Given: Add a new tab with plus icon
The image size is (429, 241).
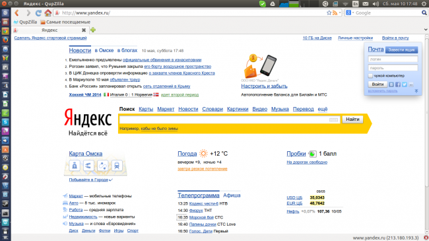Looking at the screenshot, I should tap(93, 30).
